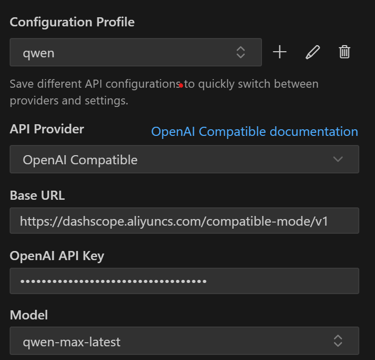The image size is (375, 360).
Task: Click the Model label
Action: (29, 315)
